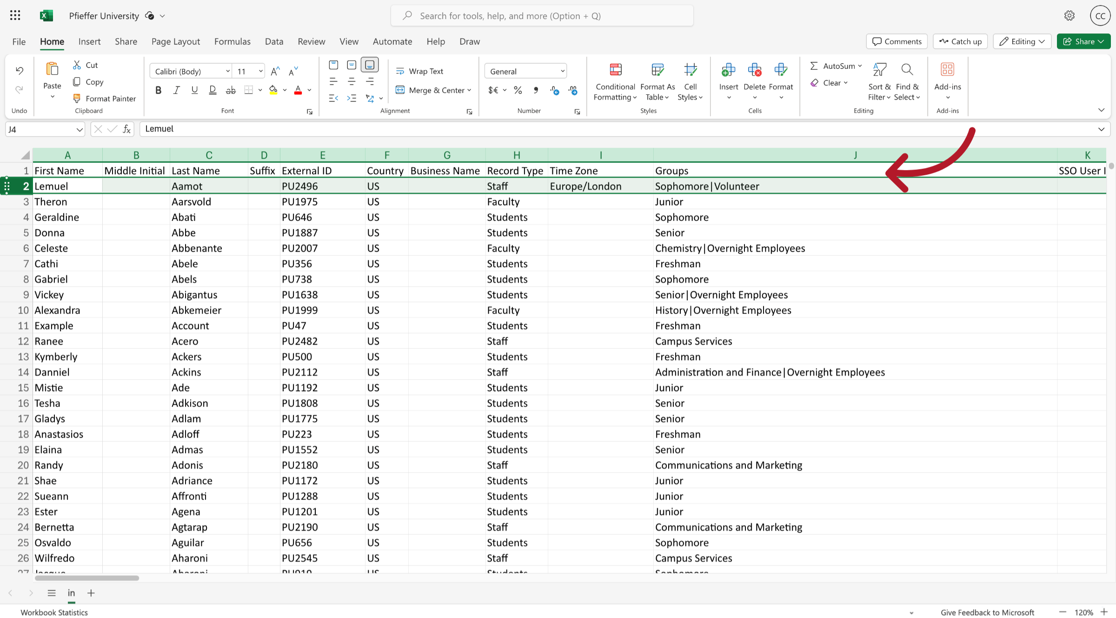Click inside the formula bar
The height and width of the screenshot is (618, 1116).
point(372,129)
